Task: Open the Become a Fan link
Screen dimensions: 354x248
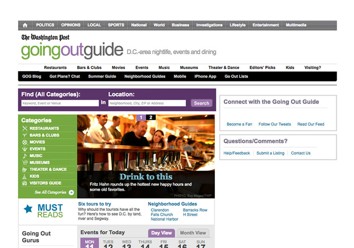Action: click(239, 124)
